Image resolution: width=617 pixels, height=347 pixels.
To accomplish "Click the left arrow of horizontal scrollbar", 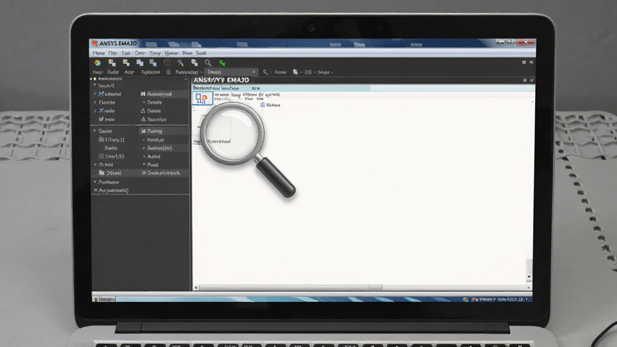I will tap(196, 287).
